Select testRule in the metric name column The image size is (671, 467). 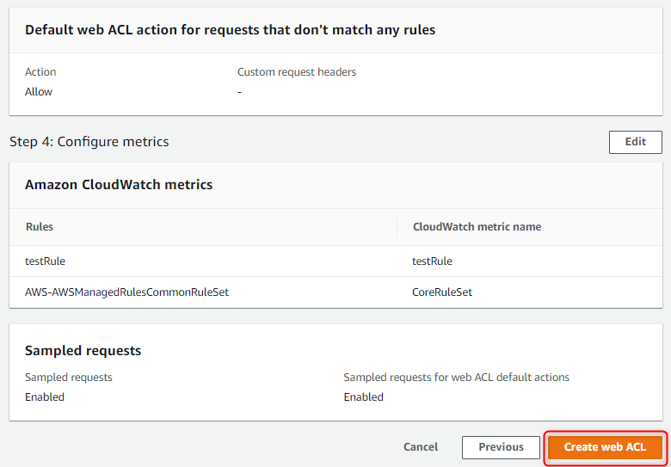[x=432, y=261]
